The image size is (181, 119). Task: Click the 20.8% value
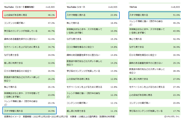(x=176, y=103)
